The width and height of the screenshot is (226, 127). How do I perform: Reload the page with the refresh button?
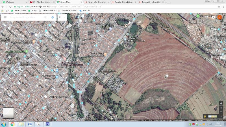click(11, 6)
